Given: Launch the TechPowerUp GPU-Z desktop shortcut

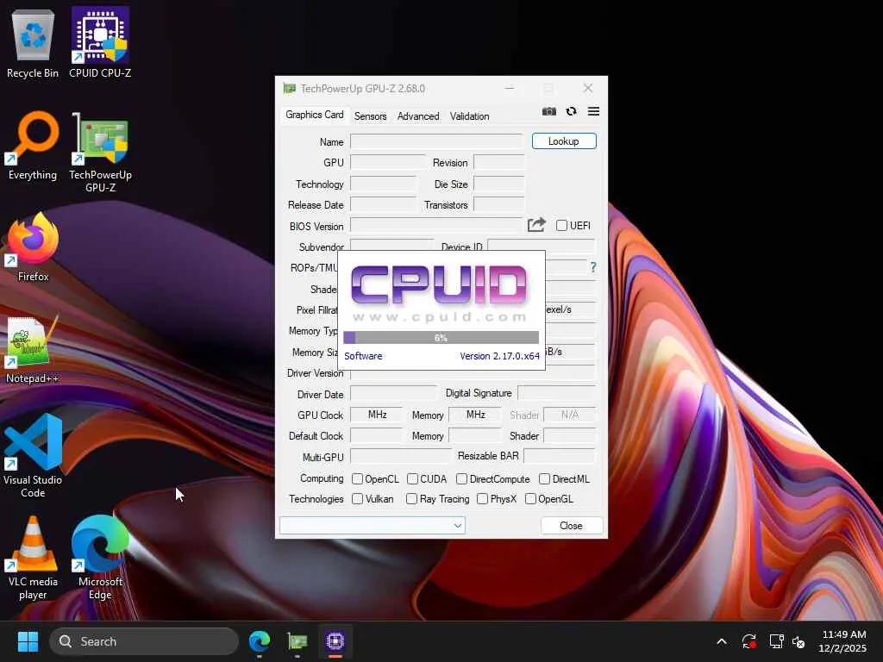Looking at the screenshot, I should [x=100, y=152].
